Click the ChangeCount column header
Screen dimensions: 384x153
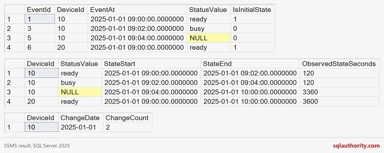click(x=128, y=118)
